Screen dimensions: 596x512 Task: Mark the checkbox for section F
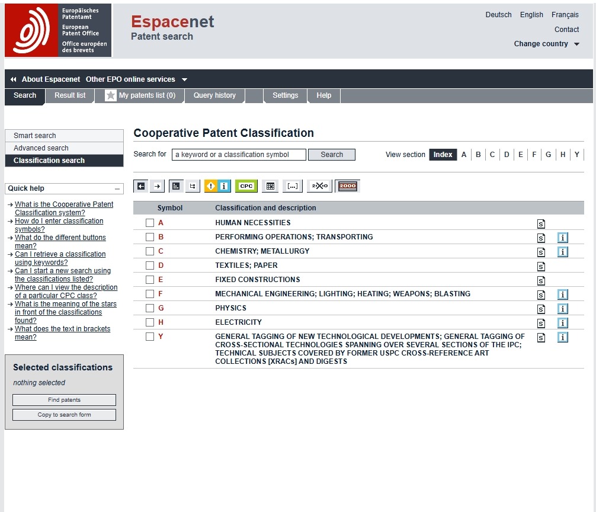[150, 294]
